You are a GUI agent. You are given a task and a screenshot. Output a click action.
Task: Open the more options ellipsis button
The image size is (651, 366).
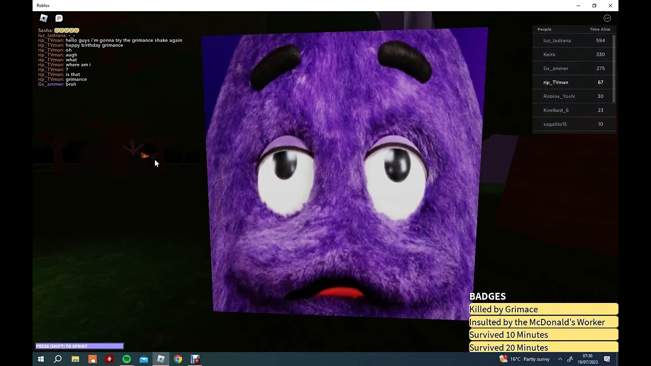(607, 18)
